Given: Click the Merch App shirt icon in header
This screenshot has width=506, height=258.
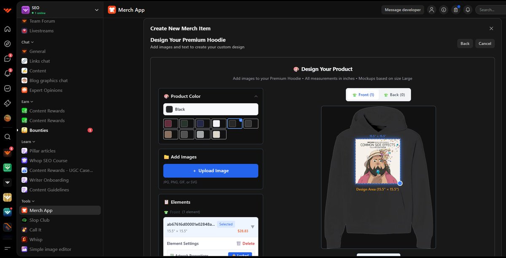Looking at the screenshot, I should click(x=112, y=10).
